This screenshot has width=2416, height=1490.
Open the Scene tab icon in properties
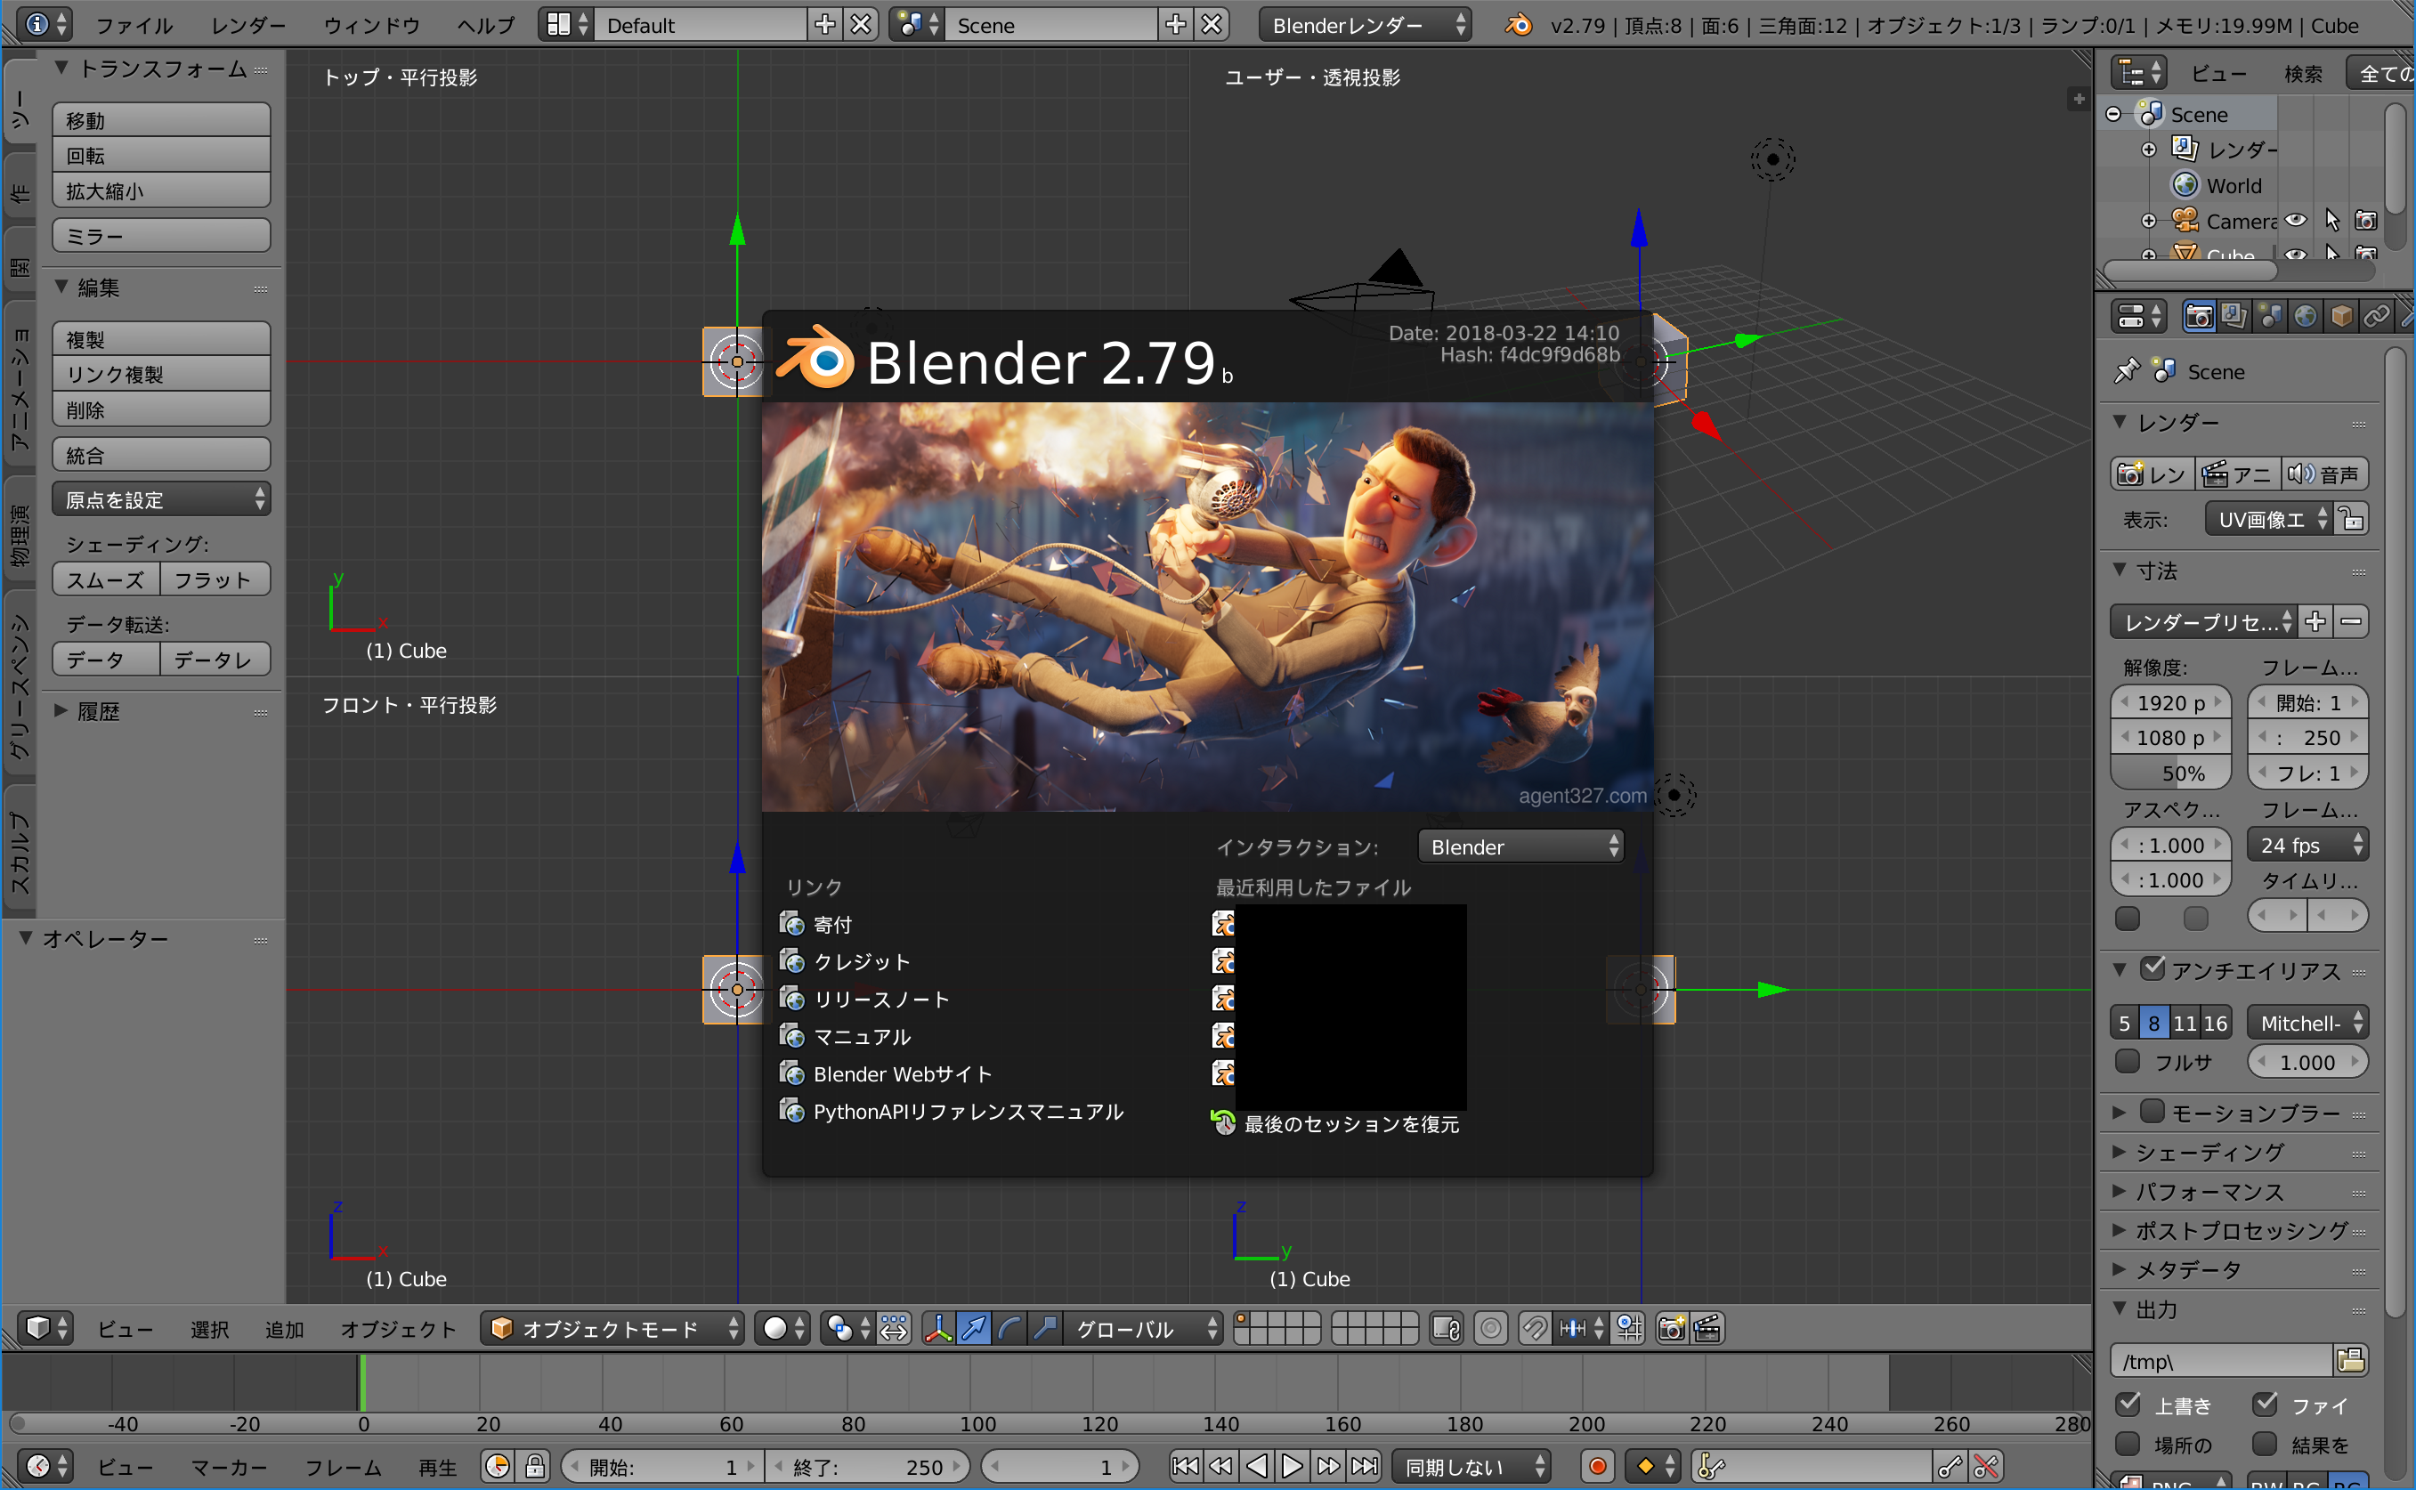point(2270,316)
